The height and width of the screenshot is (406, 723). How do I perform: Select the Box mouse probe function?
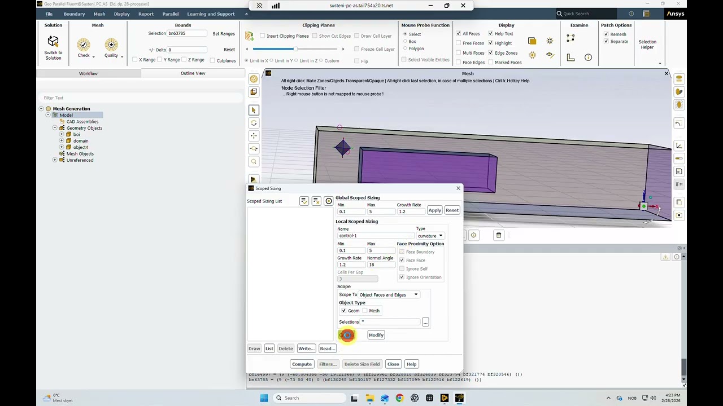click(405, 42)
